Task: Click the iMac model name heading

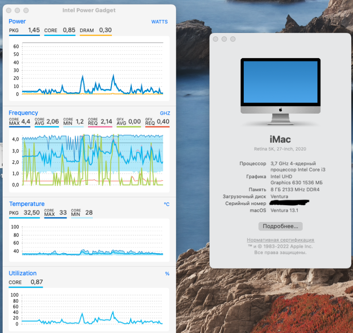Action: [280, 139]
